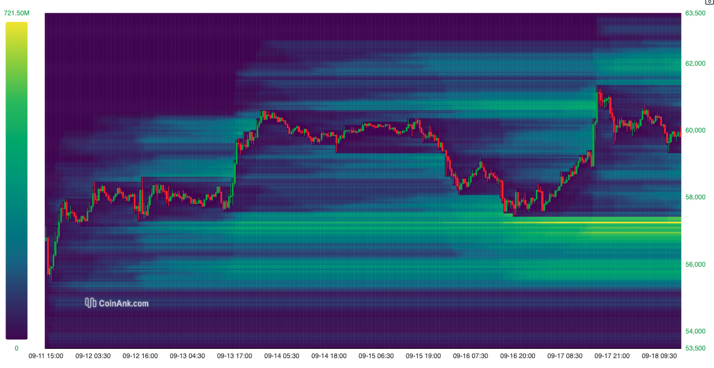Image resolution: width=714 pixels, height=368 pixels.
Task: Select the 09-14 18:00 time axis label
Action: (329, 356)
